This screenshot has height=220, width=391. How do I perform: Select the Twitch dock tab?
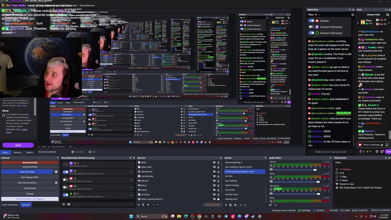(30, 152)
